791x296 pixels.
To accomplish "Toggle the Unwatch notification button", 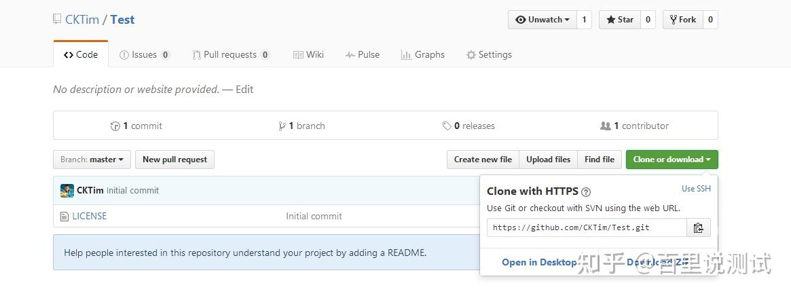I will (542, 20).
